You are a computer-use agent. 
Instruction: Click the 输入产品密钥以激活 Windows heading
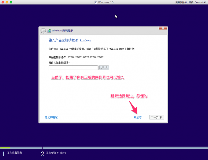click(70, 40)
